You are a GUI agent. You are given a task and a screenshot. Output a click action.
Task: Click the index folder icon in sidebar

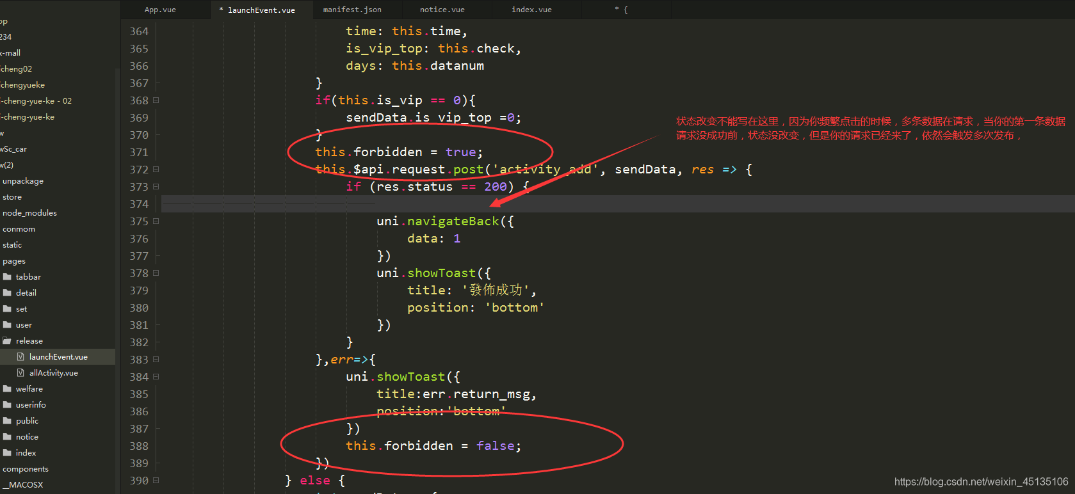[x=7, y=453]
